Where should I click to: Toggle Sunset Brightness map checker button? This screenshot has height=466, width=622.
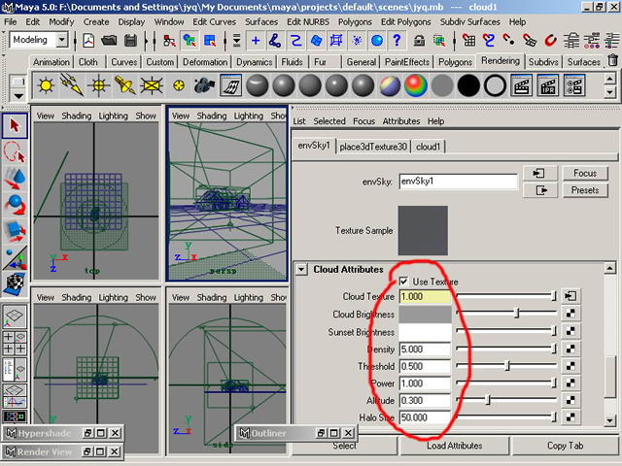[x=570, y=330]
